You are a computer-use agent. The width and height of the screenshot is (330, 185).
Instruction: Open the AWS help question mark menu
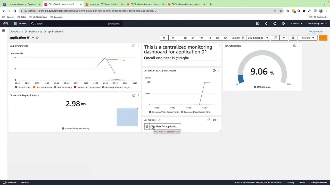(x=275, y=23)
